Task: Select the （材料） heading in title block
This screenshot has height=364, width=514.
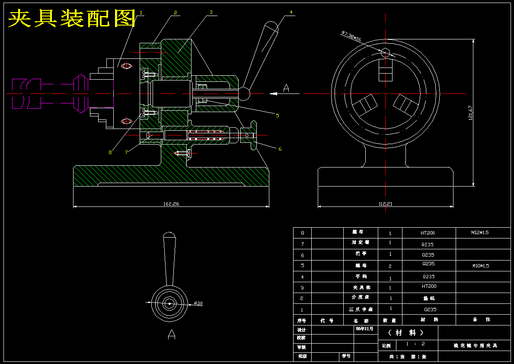Action: pyautogui.click(x=406, y=333)
